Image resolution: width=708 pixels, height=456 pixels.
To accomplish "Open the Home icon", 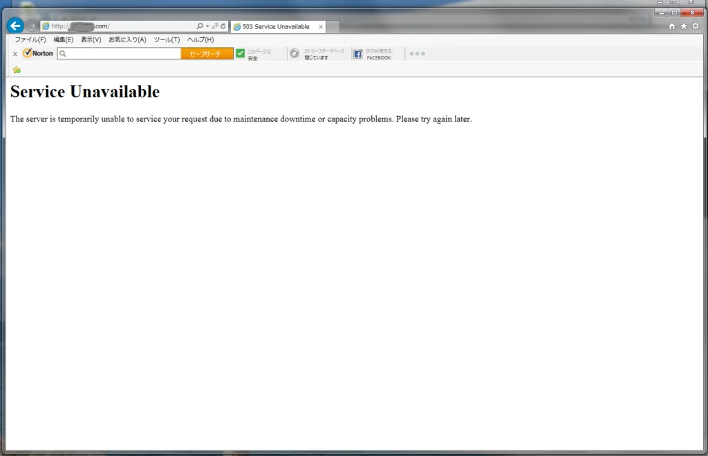I will [x=672, y=26].
